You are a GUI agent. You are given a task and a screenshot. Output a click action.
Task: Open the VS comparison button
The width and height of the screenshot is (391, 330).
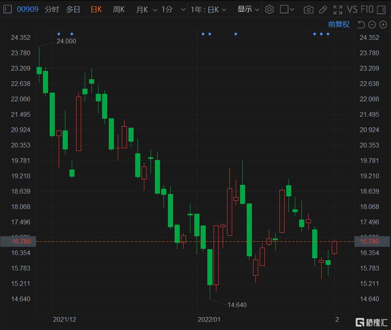[352, 9]
